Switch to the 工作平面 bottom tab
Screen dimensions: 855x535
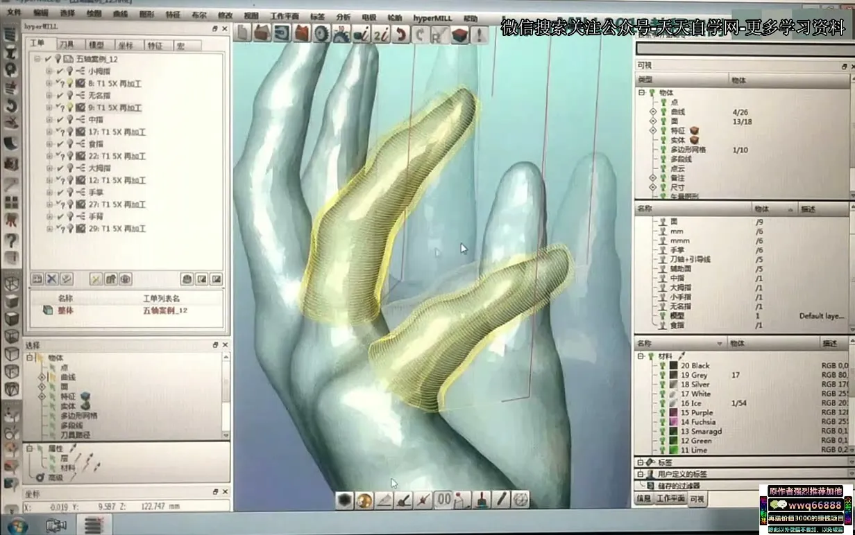coord(670,498)
